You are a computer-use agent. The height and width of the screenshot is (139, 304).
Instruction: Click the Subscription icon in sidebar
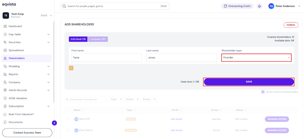(5, 106)
